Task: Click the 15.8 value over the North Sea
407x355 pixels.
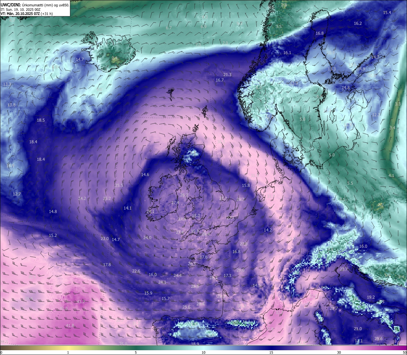Action: pos(246,185)
